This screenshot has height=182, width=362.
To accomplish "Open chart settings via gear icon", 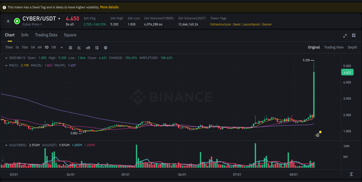I will click(105, 47).
